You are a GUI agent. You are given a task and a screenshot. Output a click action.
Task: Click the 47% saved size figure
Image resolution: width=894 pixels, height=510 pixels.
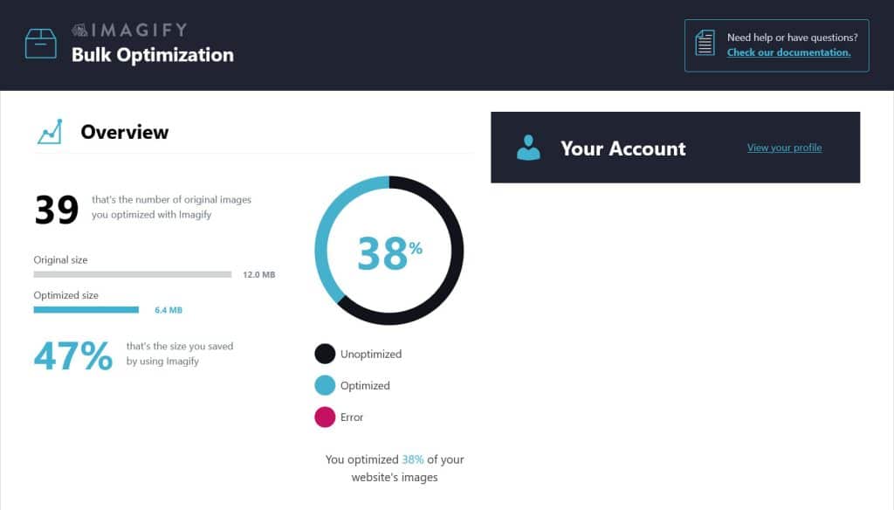point(73,355)
